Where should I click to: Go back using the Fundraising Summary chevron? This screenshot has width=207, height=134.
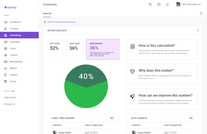point(45,22)
